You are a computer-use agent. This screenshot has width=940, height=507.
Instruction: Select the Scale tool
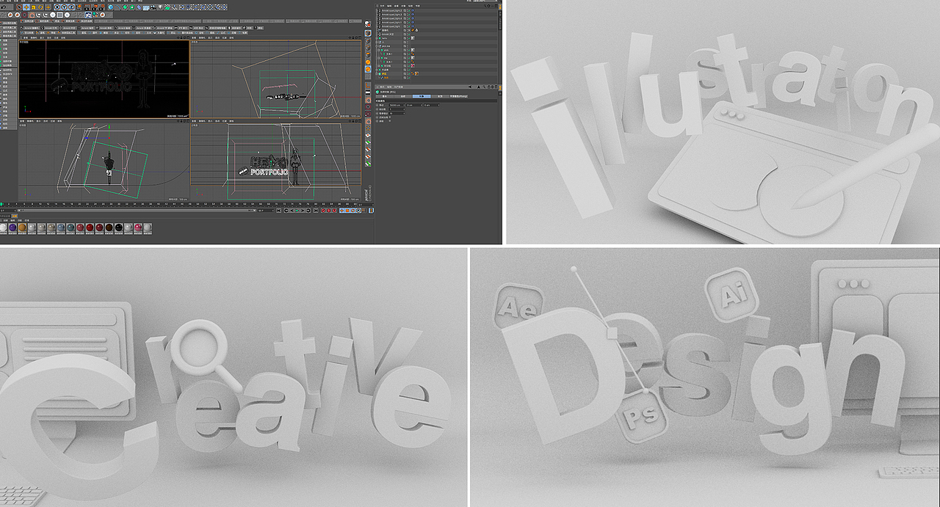[33, 7]
